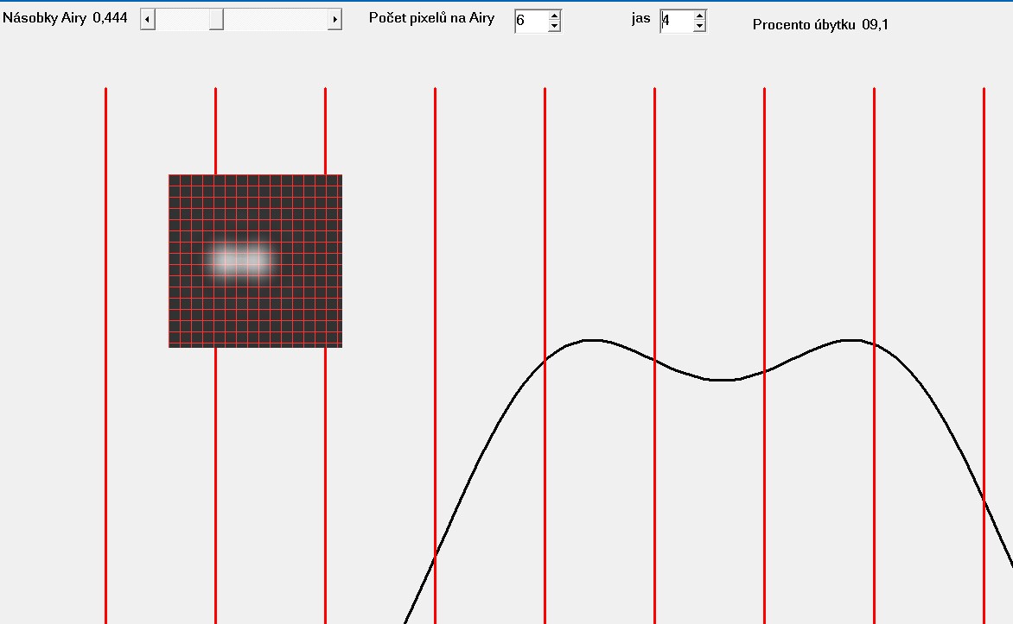Click scrollbar track right of the thumb

coord(275,20)
